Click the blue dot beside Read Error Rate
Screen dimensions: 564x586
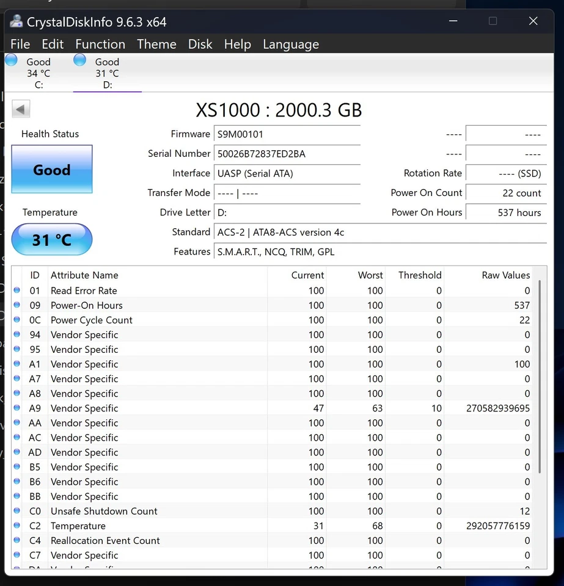(16, 290)
